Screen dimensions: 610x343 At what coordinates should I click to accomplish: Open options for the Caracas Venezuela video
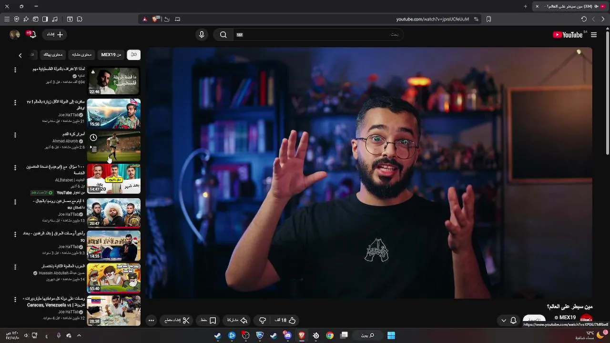point(15,299)
